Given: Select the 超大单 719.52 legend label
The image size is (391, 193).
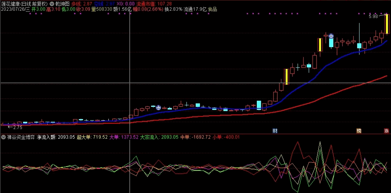Looking at the screenshot, I should click(x=92, y=137).
